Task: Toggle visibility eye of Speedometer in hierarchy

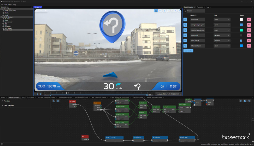Action: (x=3, y=22)
